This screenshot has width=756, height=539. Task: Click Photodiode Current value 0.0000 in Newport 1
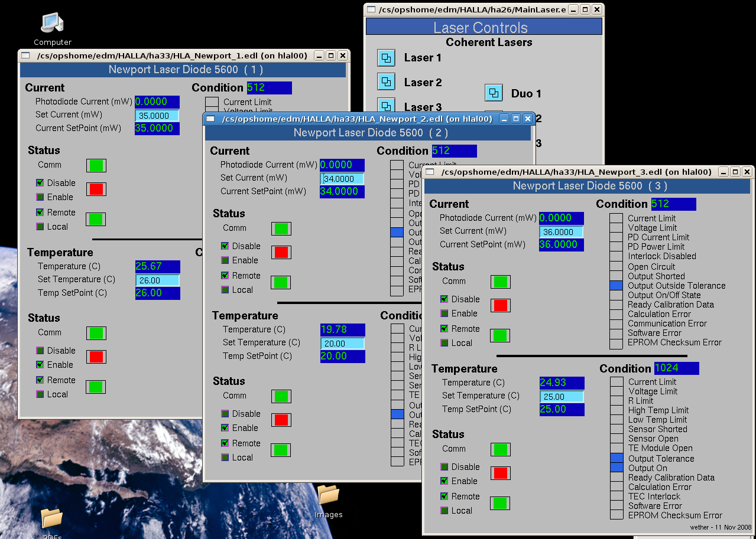(x=157, y=102)
